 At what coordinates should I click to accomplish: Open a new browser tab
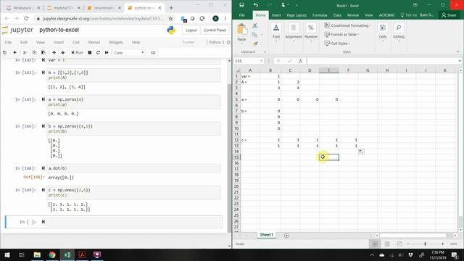pyautogui.click(x=171, y=8)
